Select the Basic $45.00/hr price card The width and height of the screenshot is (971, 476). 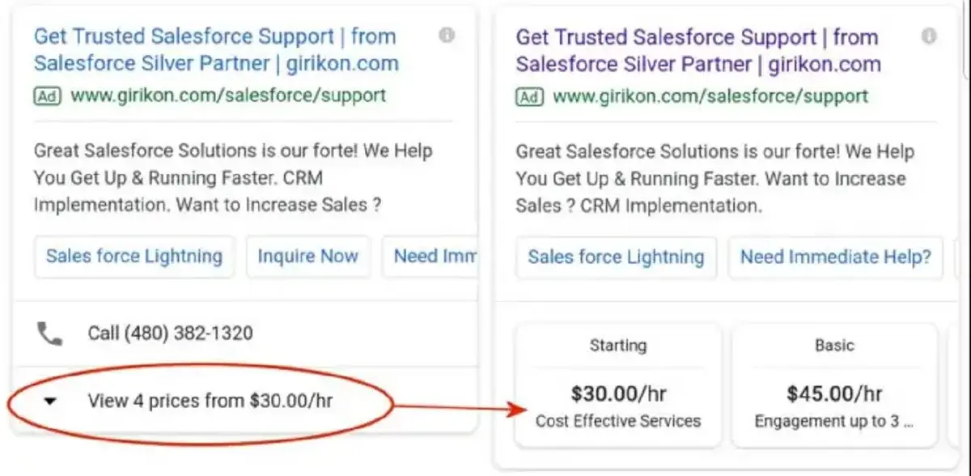(834, 385)
